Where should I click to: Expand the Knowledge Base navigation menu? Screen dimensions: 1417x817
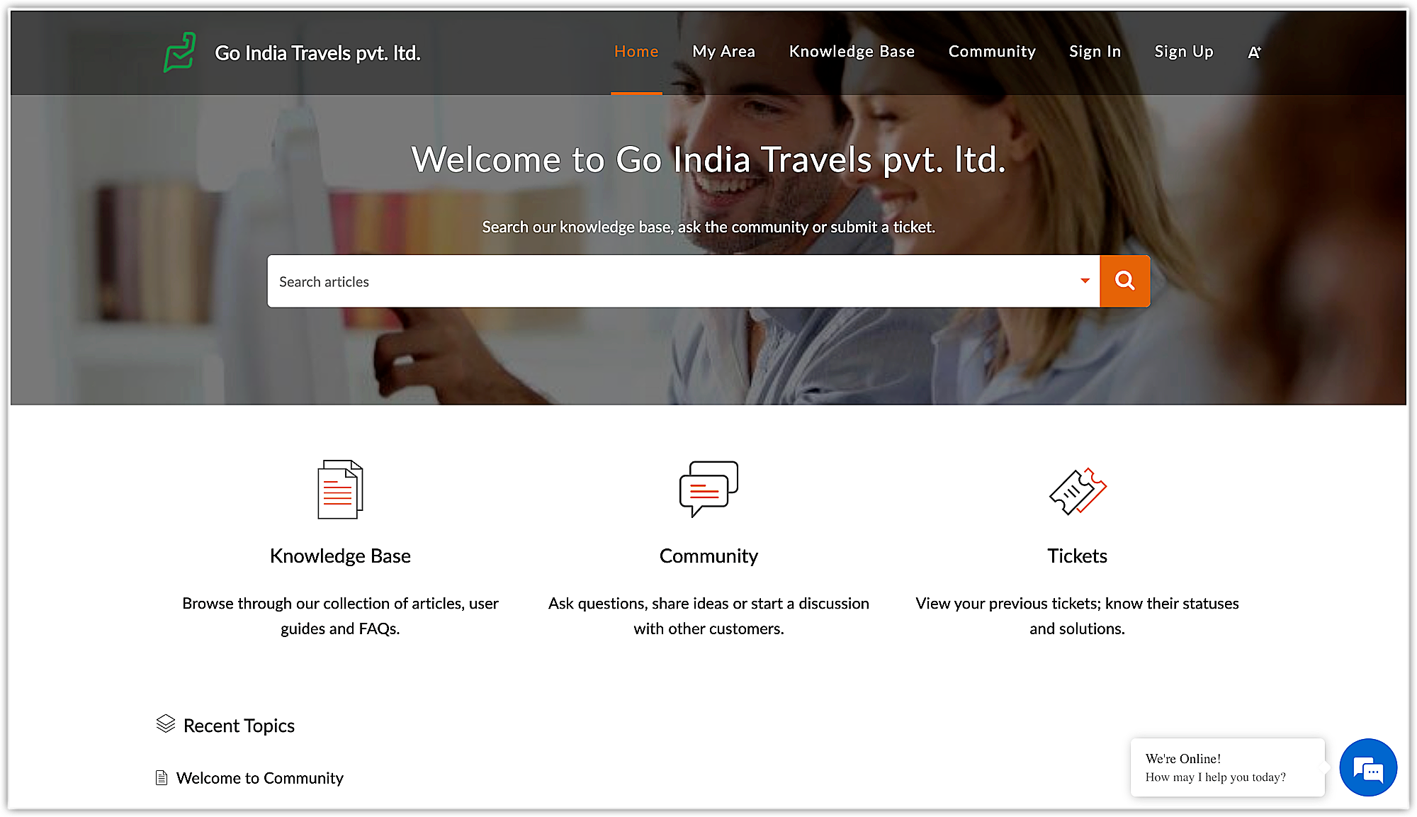(852, 52)
